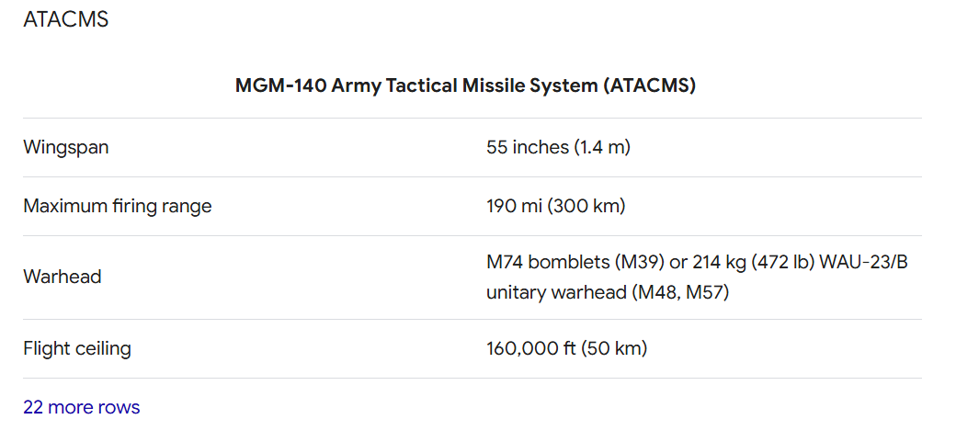
Task: Click the MGM-140 Army Tactical Missile System title
Action: coord(416,85)
